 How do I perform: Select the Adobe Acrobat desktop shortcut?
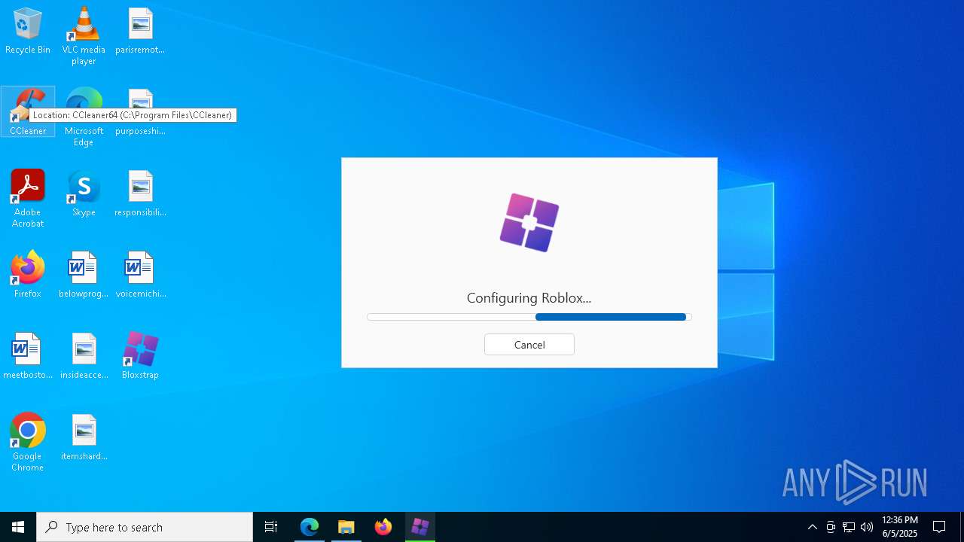[28, 199]
